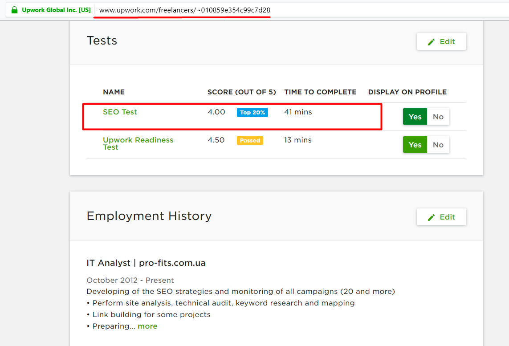Click pencil icon in Tests Edit button
The height and width of the screenshot is (346, 509).
(431, 42)
